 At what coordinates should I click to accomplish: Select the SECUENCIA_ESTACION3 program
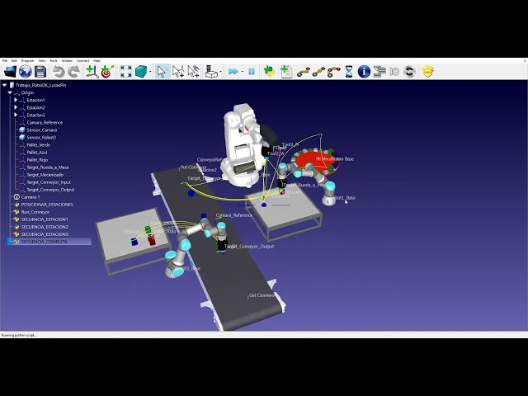click(x=45, y=234)
